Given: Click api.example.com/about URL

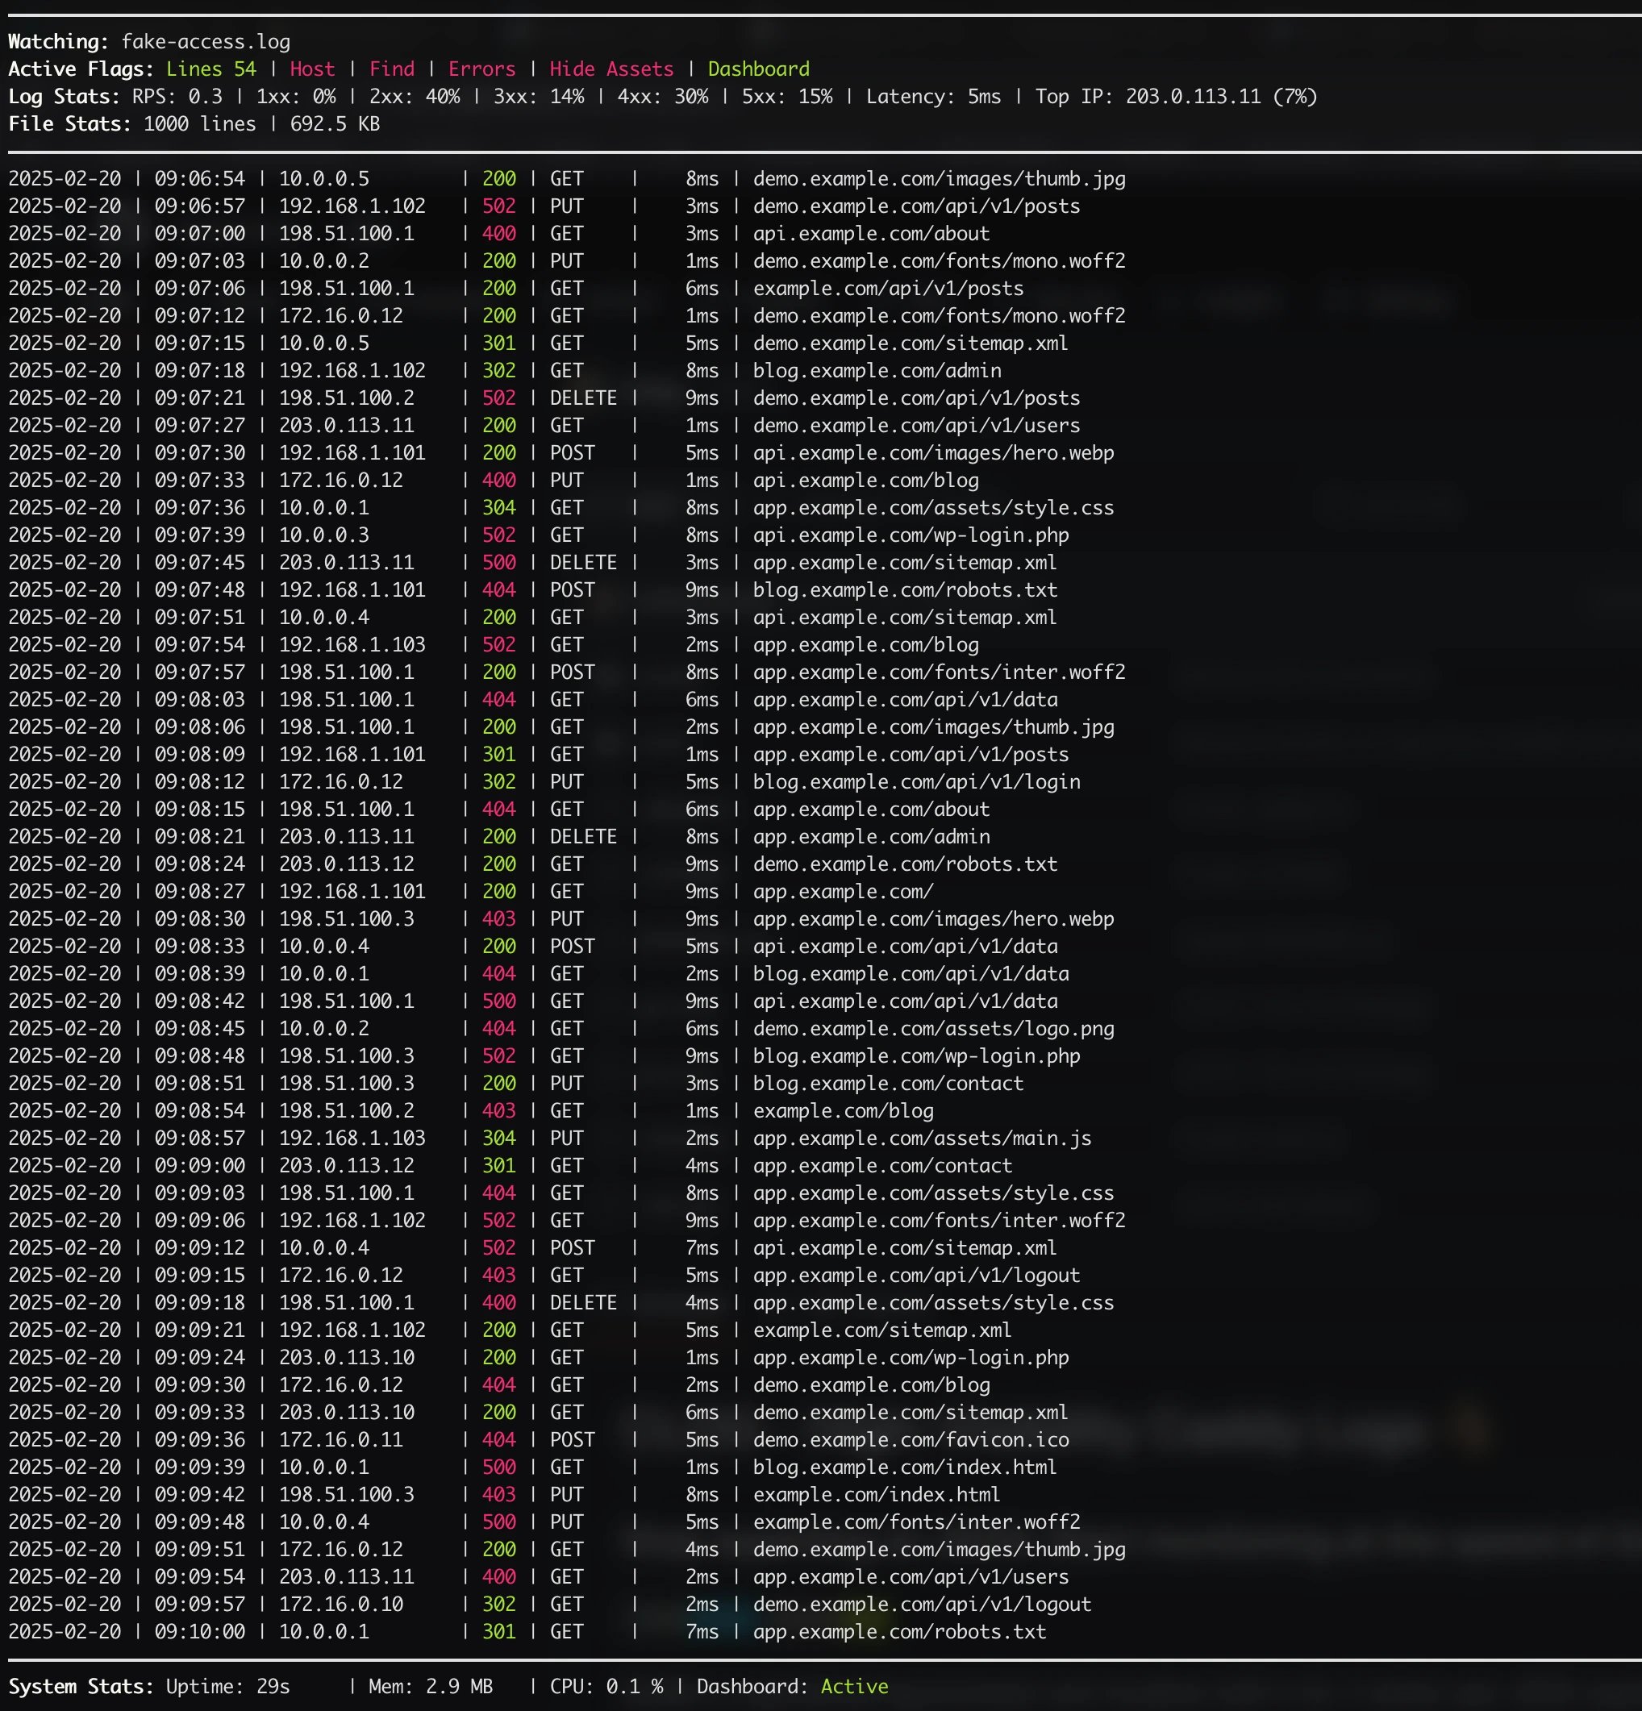Looking at the screenshot, I should [x=871, y=234].
